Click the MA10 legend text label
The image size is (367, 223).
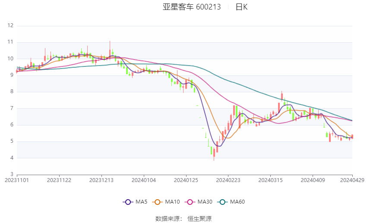pos(172,202)
